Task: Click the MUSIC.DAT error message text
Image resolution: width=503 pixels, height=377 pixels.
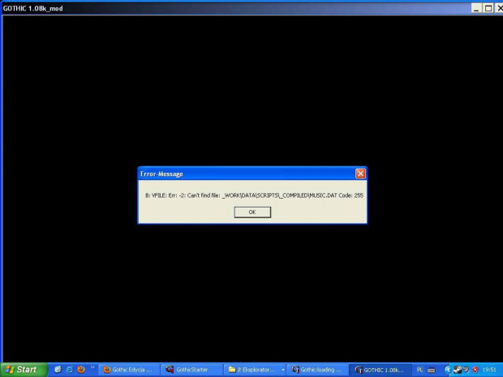Action: [x=254, y=195]
